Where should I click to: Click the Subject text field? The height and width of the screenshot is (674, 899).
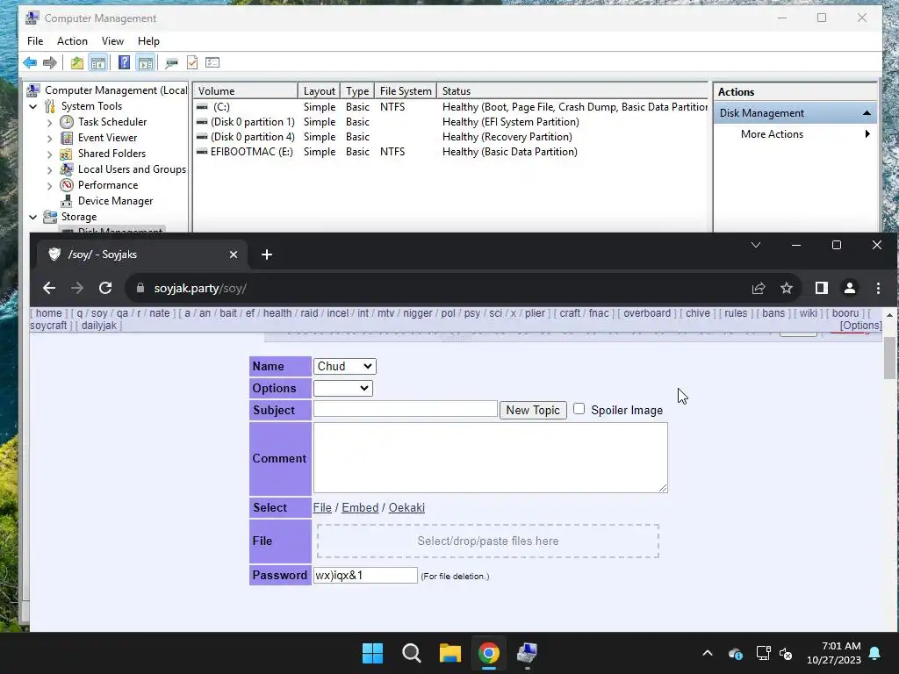405,409
